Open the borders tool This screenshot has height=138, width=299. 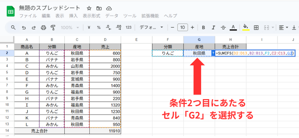[x=256, y=27]
